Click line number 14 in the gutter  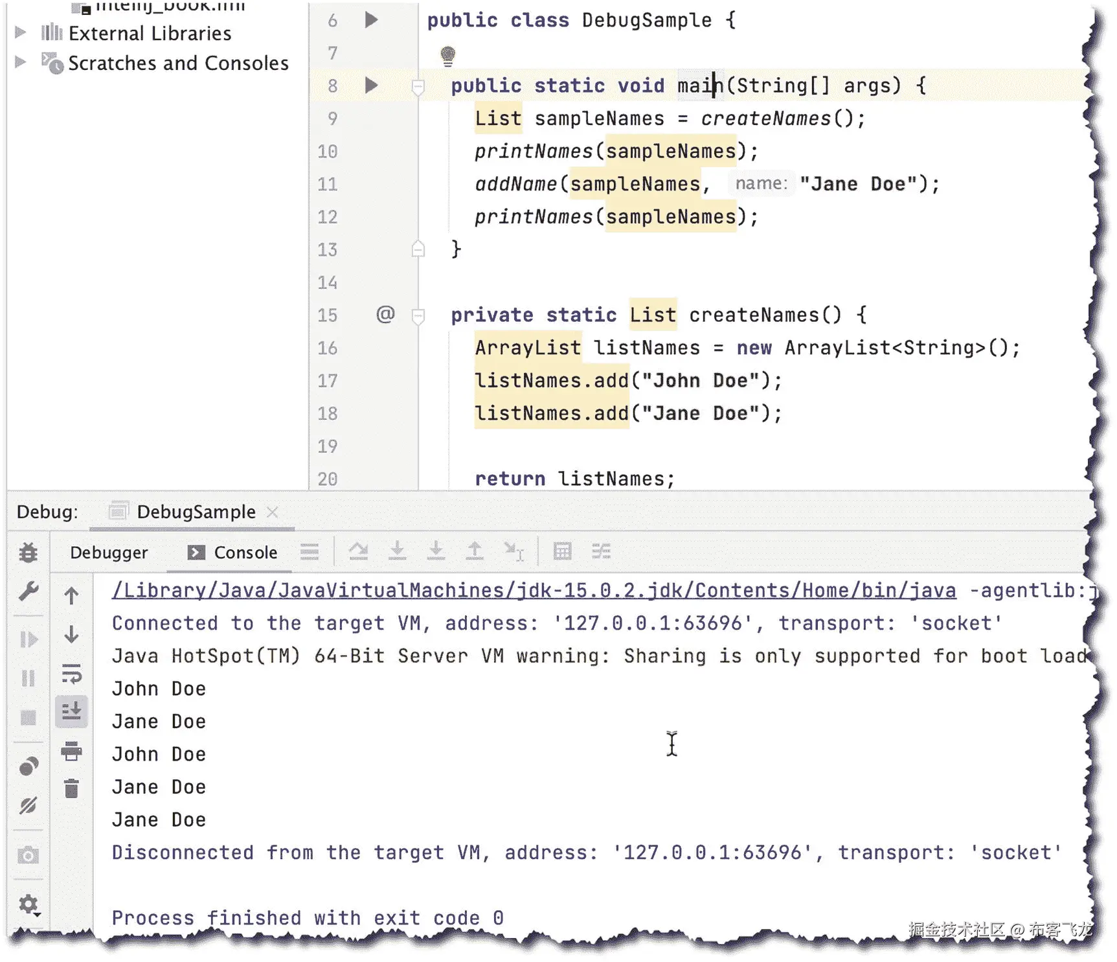coord(328,282)
